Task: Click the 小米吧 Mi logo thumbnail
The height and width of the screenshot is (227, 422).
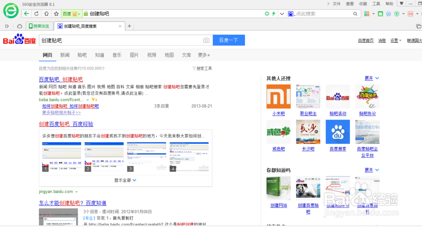Action: point(279,96)
